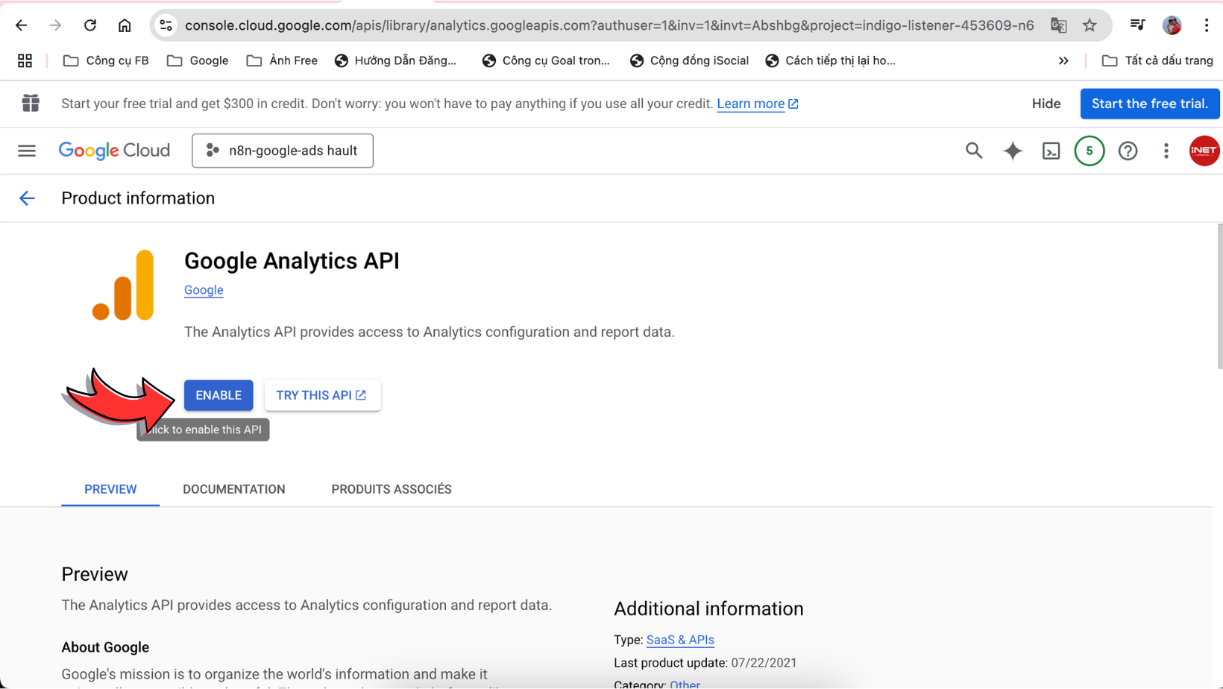Click the page vertical scrollbar

(x=1219, y=297)
